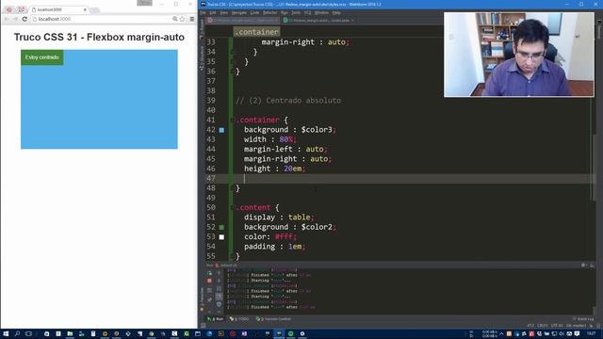Click the white #fff gutter swatch on line 53
Screen dimensions: 603x339
(x=221, y=237)
